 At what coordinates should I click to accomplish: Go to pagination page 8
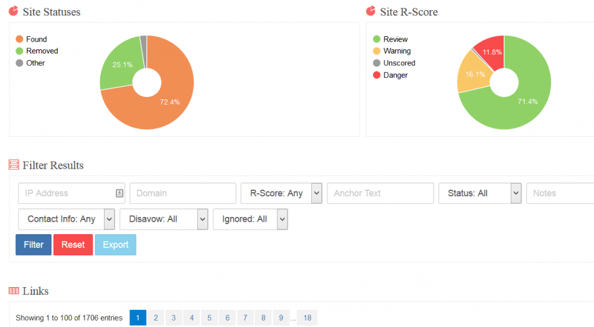[263, 317]
